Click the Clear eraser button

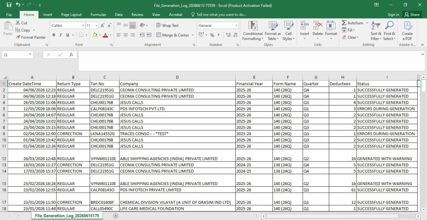coord(351,37)
